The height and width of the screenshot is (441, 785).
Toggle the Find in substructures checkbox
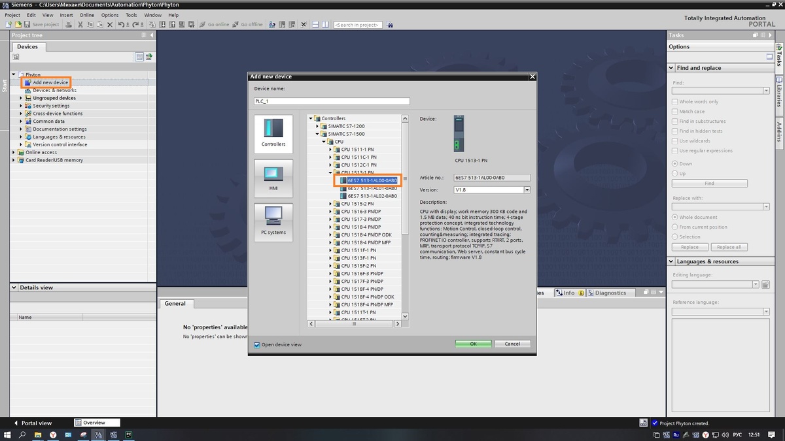[x=675, y=122]
